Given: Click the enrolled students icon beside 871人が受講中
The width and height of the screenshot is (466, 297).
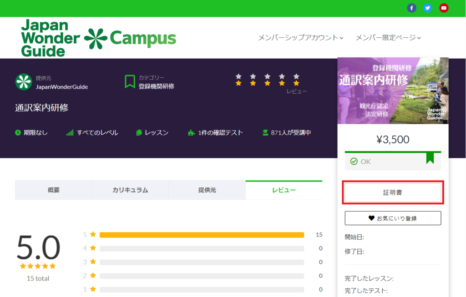Looking at the screenshot, I should pos(265,133).
